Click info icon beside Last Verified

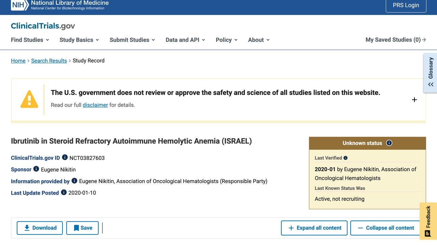tap(346, 158)
